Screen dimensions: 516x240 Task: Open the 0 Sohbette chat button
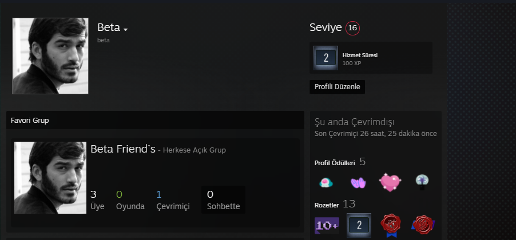[223, 200]
